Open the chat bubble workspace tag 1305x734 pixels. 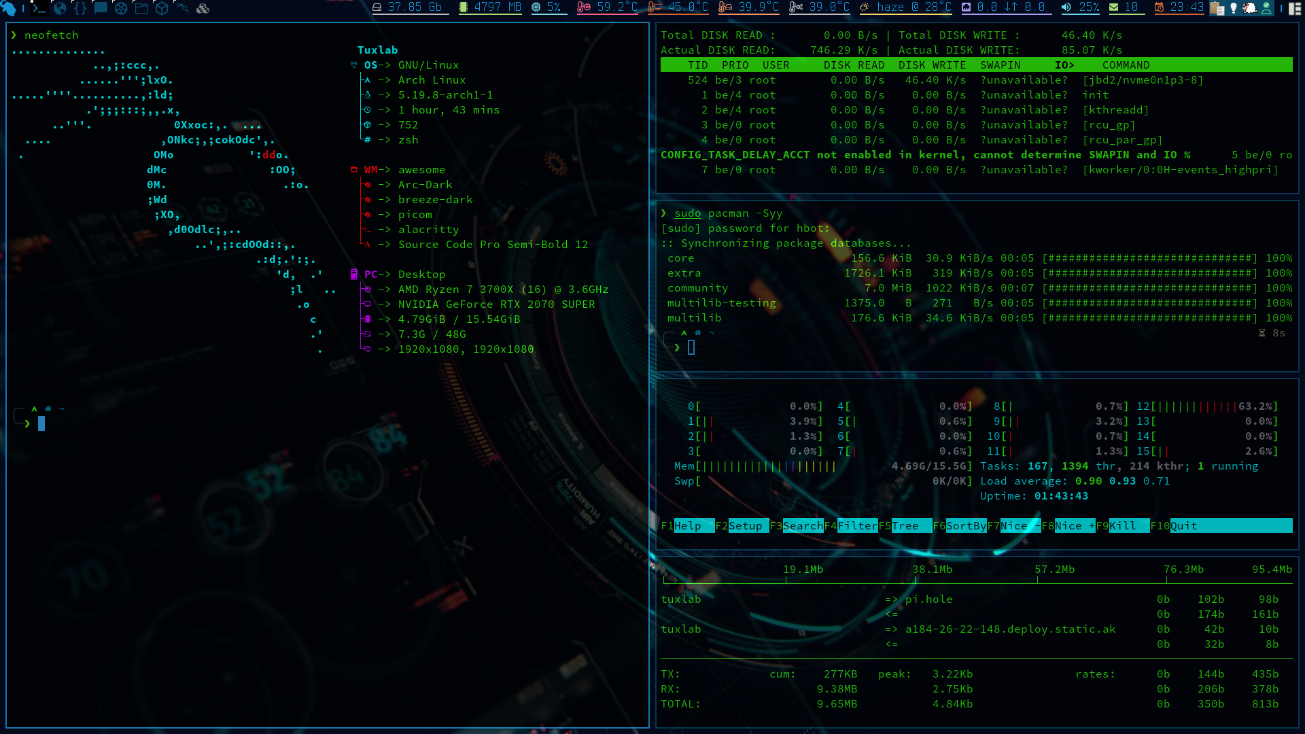coord(101,8)
